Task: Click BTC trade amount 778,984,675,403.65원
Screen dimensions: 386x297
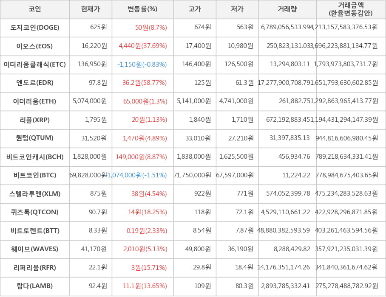Action: pos(347,175)
